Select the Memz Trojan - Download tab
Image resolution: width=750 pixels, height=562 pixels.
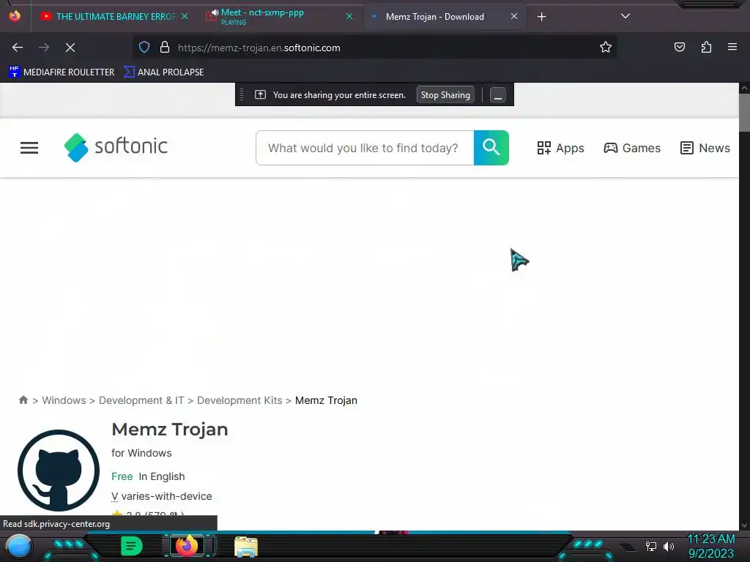pos(444,16)
